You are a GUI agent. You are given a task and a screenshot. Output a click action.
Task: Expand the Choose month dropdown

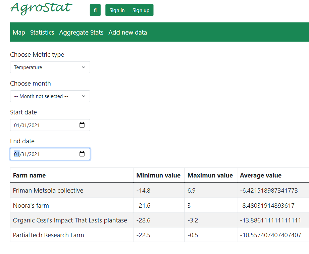tap(50, 96)
